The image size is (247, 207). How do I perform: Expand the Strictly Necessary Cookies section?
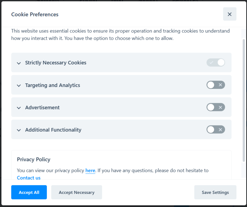(19, 63)
